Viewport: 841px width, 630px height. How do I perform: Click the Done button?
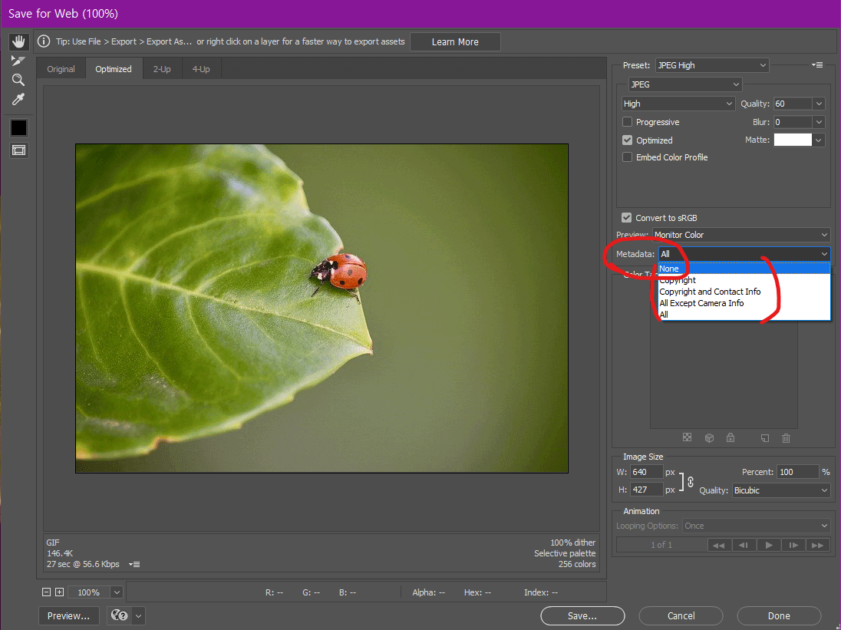tap(779, 615)
